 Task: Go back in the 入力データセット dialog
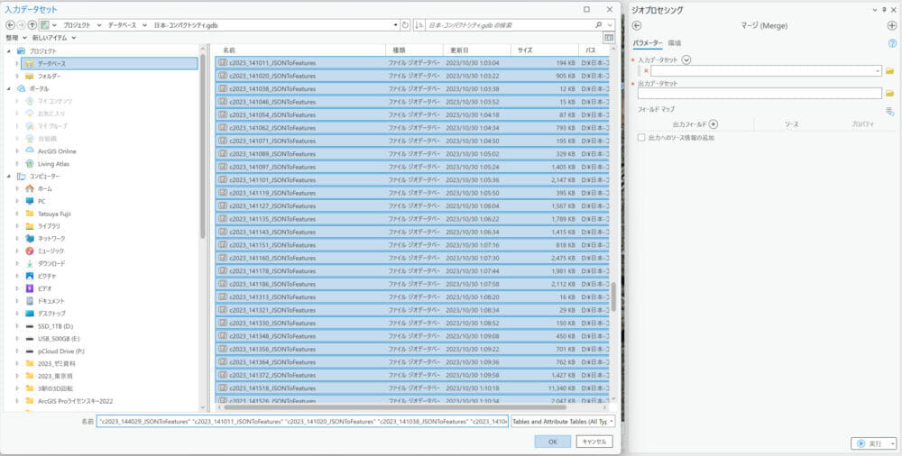pos(10,25)
